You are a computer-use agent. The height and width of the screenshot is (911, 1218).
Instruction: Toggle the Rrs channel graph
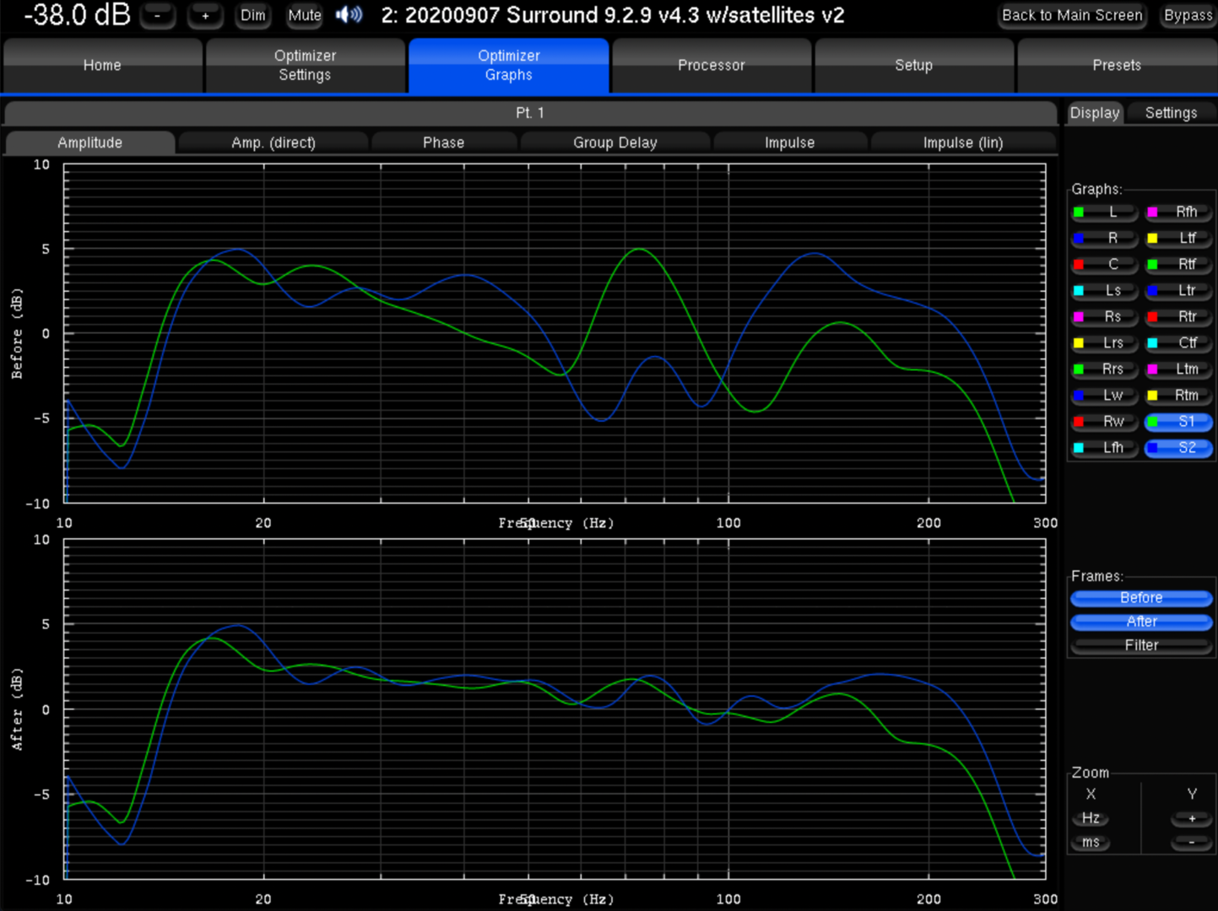(x=1105, y=369)
